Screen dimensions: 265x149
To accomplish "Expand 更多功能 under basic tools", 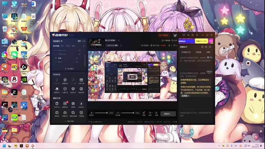I will [69, 121].
